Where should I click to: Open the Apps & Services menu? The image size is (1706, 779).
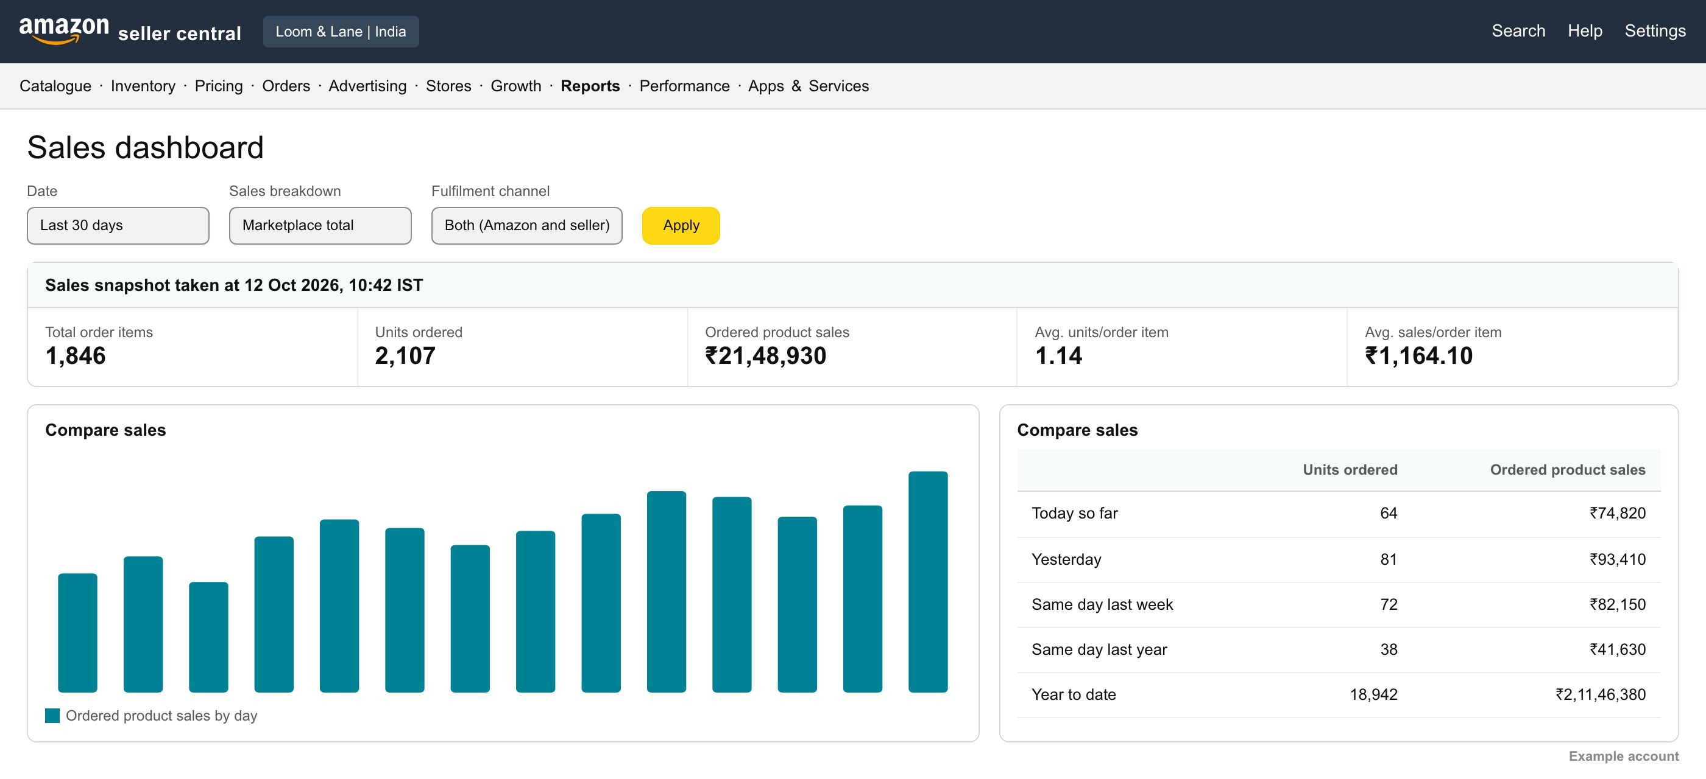808,86
